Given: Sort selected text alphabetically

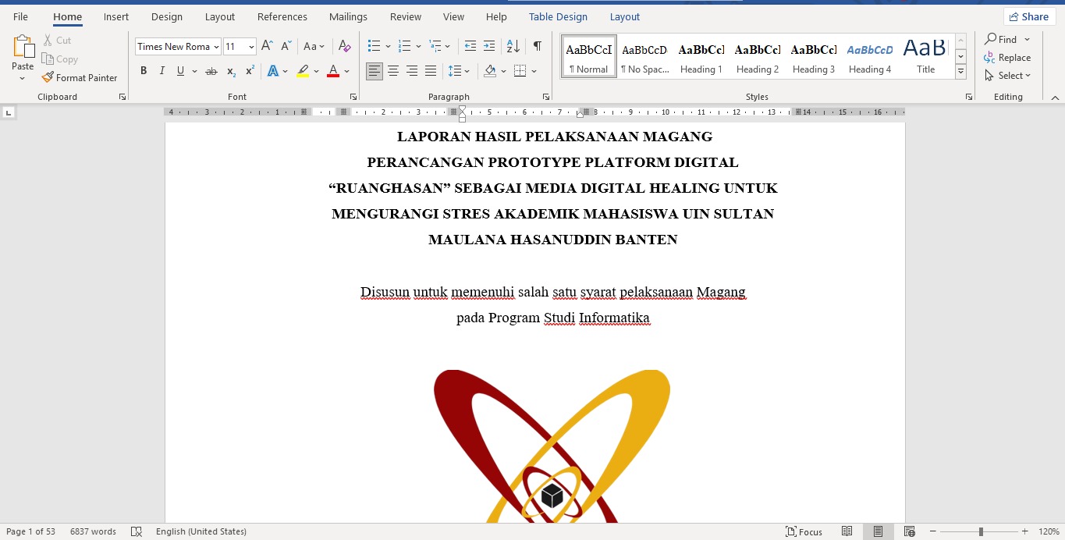Looking at the screenshot, I should 513,46.
